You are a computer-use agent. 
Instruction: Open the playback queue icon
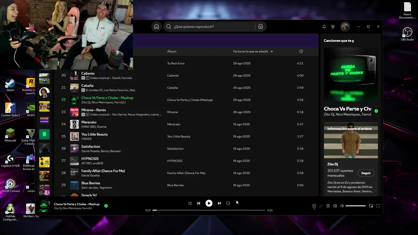point(328,206)
